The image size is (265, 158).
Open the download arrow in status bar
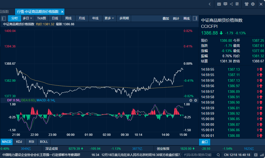point(256,155)
